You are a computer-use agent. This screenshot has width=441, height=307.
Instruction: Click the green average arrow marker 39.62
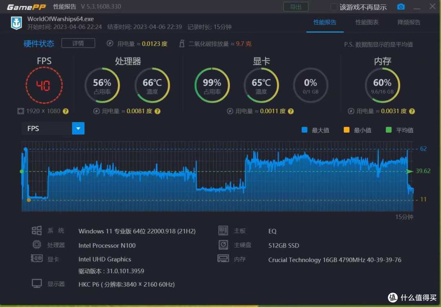point(410,171)
